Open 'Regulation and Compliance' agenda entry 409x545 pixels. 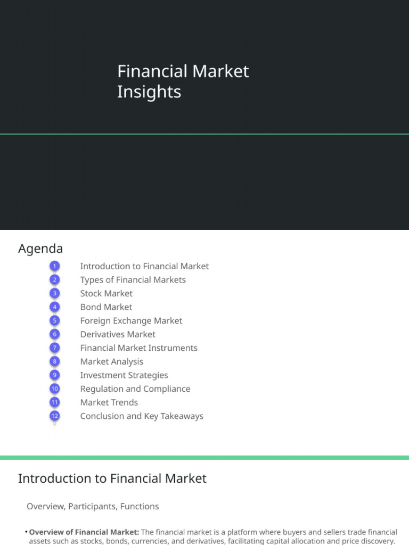point(135,389)
